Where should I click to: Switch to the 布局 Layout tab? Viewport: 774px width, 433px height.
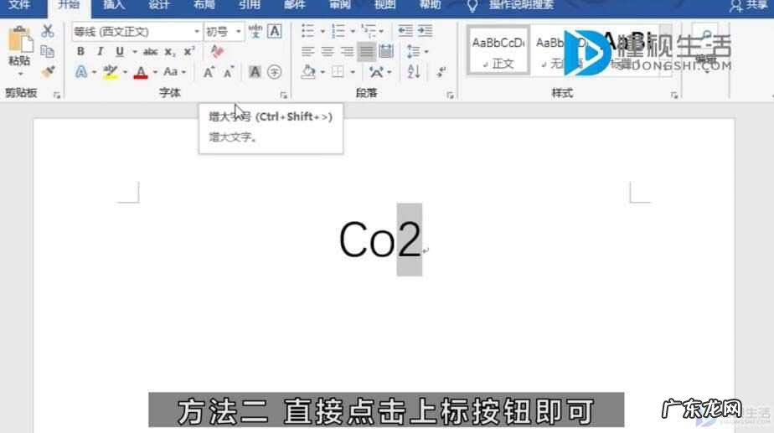coord(204,5)
